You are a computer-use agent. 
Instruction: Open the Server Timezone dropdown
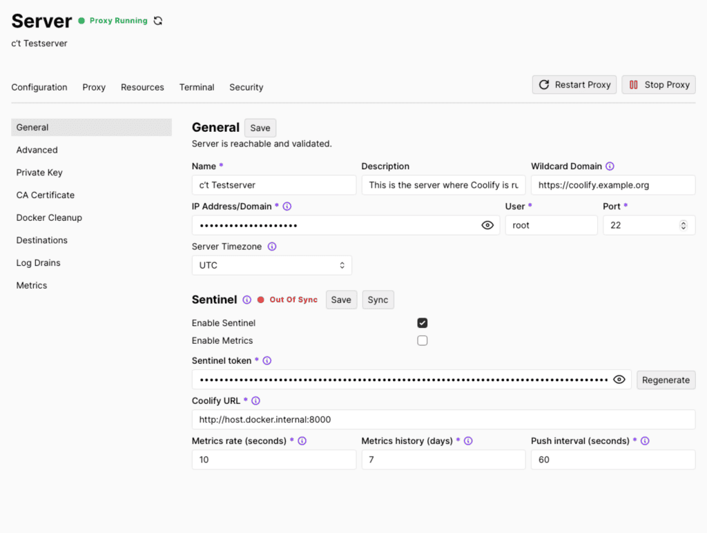click(x=271, y=265)
